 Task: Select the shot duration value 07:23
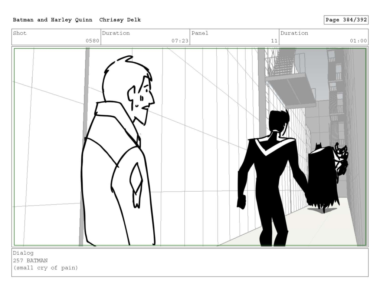tap(180, 41)
